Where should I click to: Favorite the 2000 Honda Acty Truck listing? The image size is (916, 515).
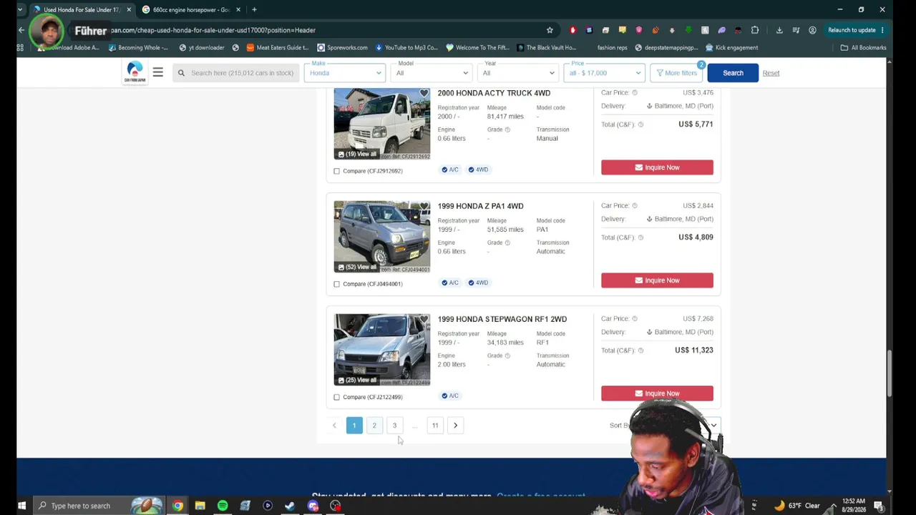424,94
